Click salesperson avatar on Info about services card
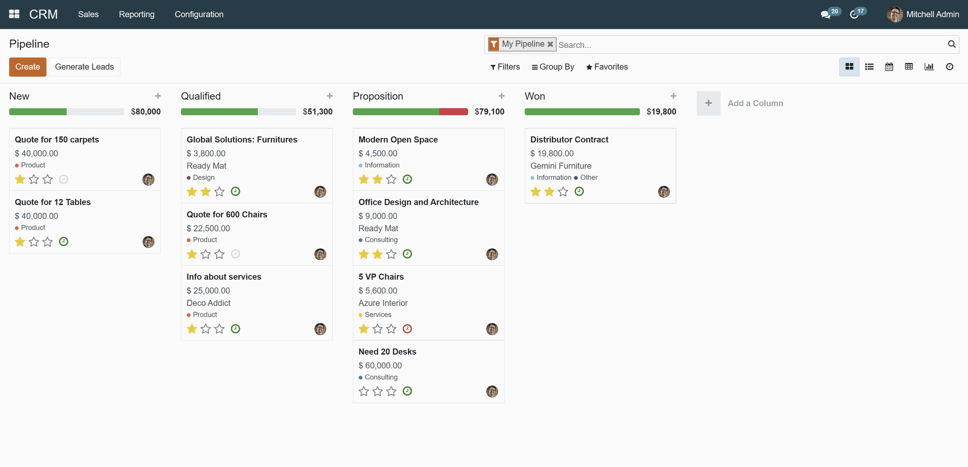The image size is (968, 467). pyautogui.click(x=320, y=329)
